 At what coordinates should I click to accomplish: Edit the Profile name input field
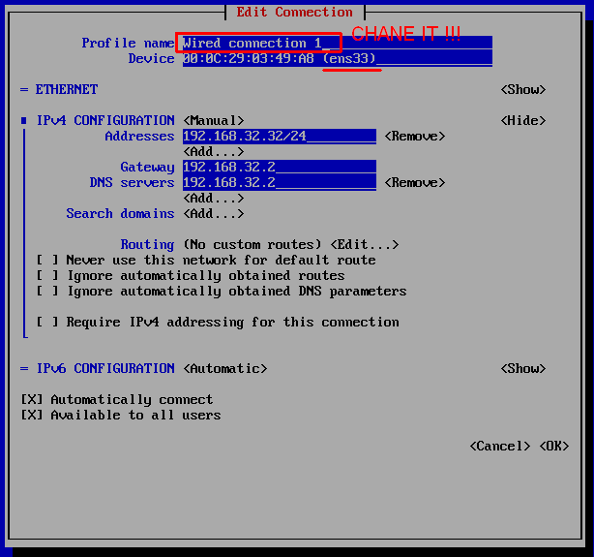pos(338,43)
